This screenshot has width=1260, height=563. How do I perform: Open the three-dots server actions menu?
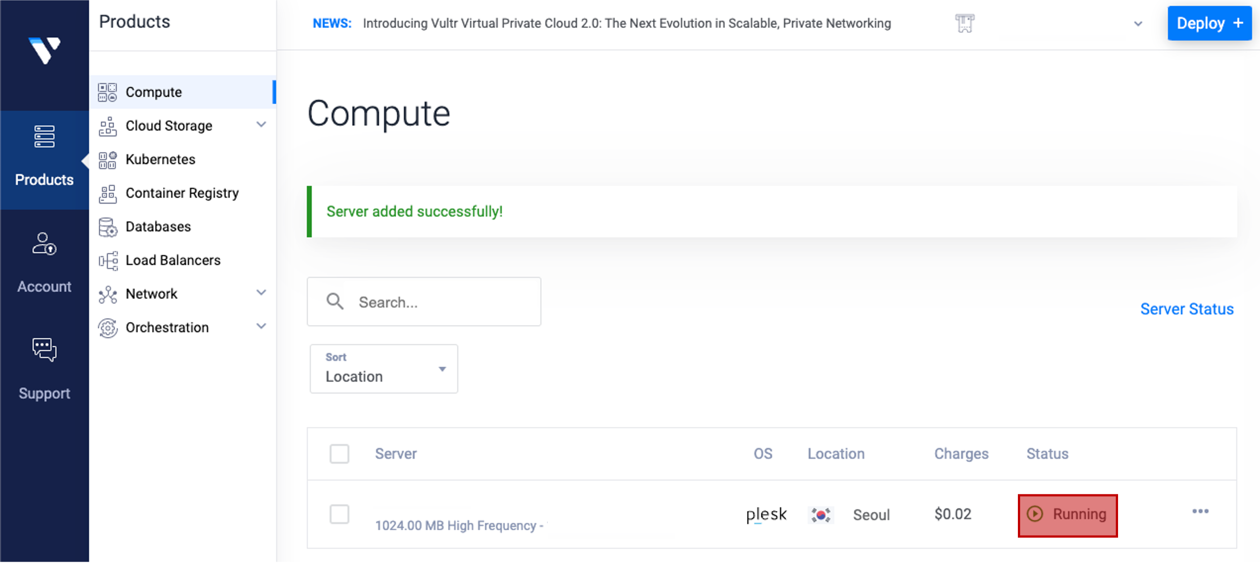click(x=1200, y=511)
